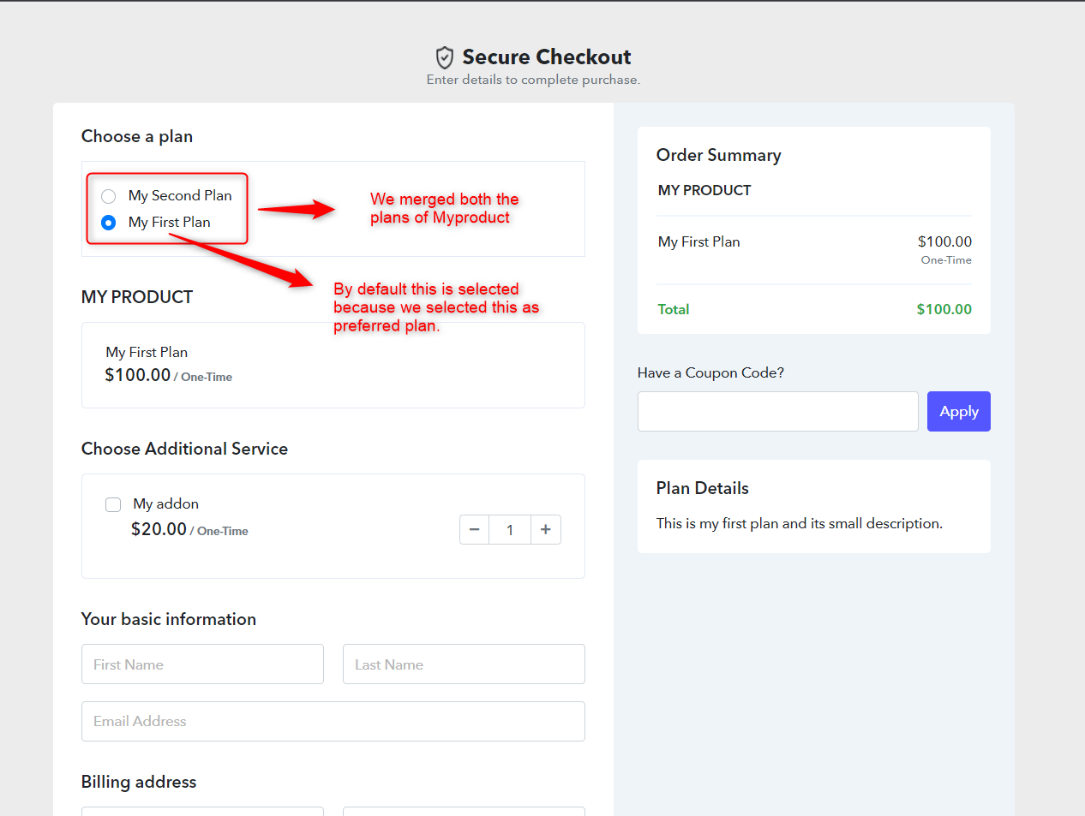Click the Email Address field
The width and height of the screenshot is (1085, 816).
(x=333, y=722)
